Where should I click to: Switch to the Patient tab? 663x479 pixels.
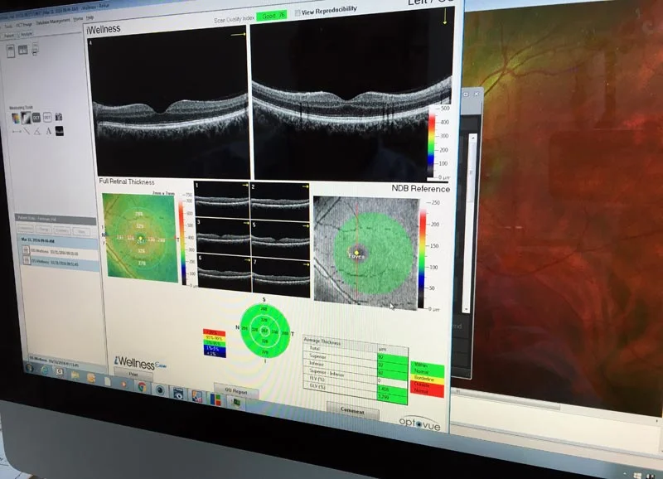click(9, 36)
